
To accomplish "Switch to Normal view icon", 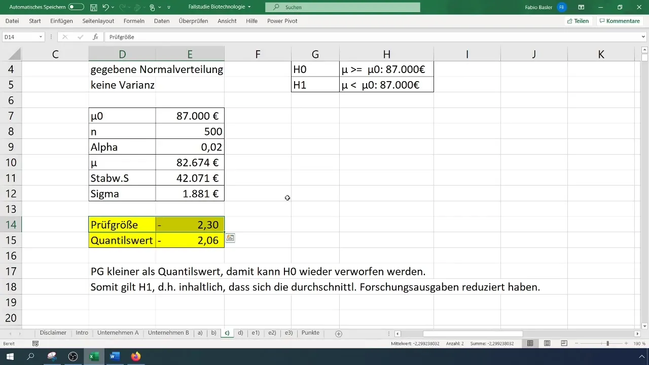I will pyautogui.click(x=530, y=344).
